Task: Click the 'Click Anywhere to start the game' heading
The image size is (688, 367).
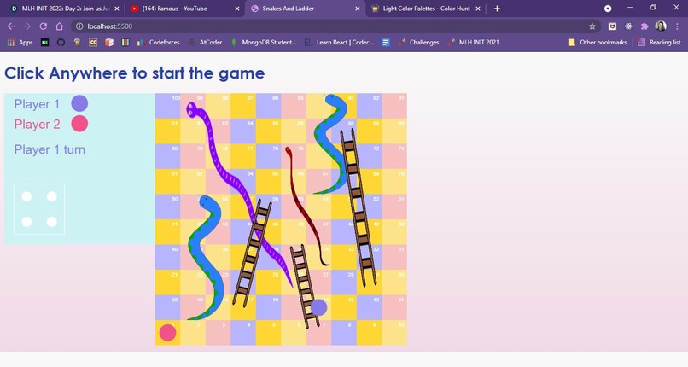Action: [x=134, y=73]
